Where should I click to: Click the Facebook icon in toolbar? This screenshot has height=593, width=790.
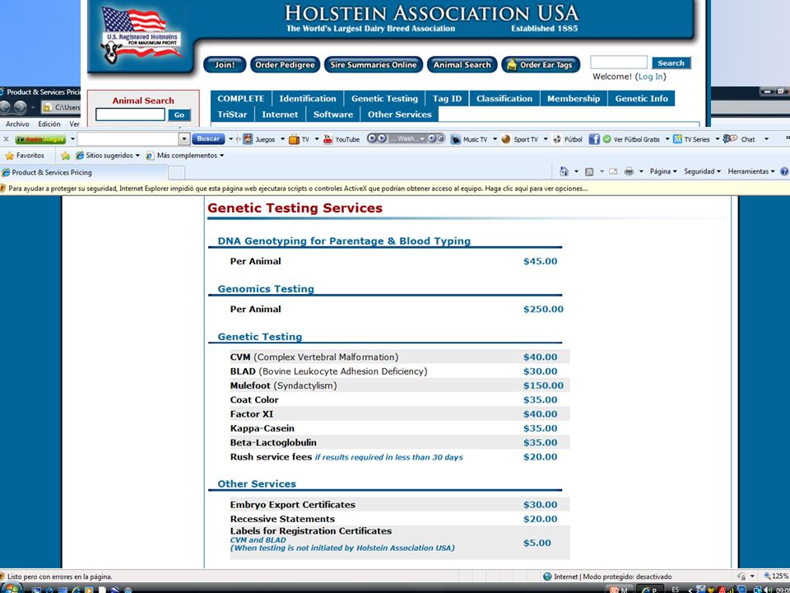tap(594, 139)
